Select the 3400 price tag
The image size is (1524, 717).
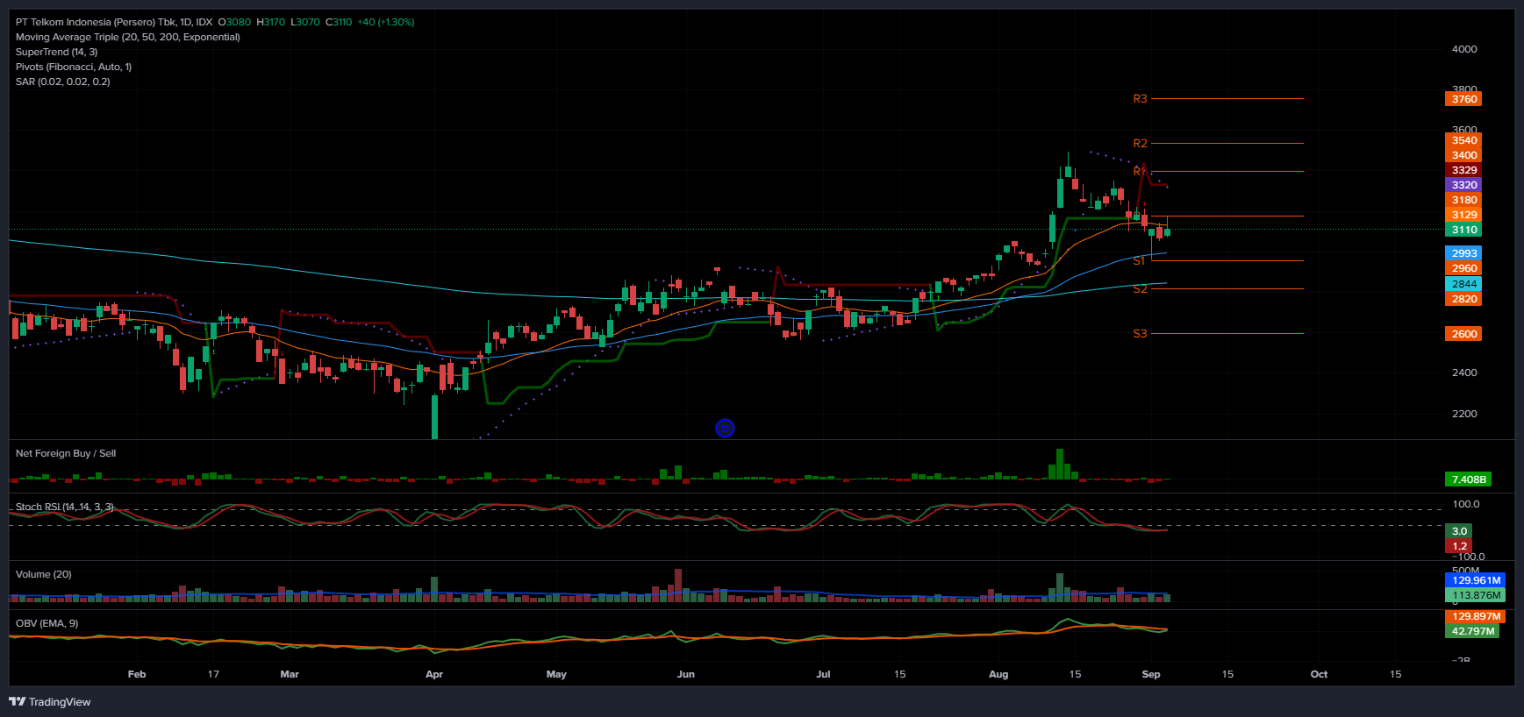tap(1463, 155)
